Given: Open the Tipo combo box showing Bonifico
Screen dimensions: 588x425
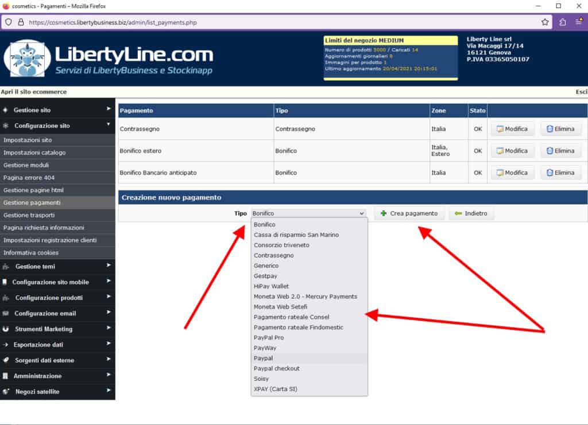Looking at the screenshot, I should (308, 213).
